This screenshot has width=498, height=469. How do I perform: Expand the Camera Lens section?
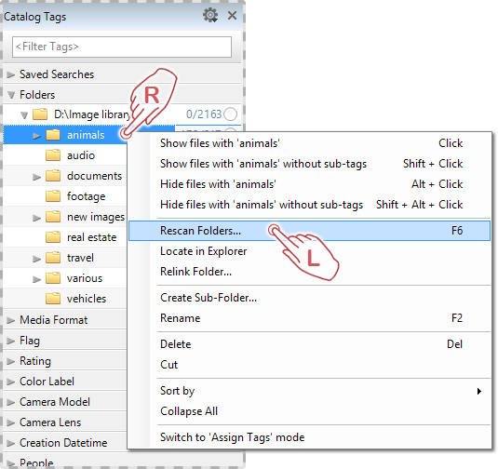coord(11,422)
